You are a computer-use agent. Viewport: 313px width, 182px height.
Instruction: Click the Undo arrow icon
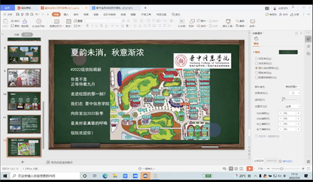point(37,14)
